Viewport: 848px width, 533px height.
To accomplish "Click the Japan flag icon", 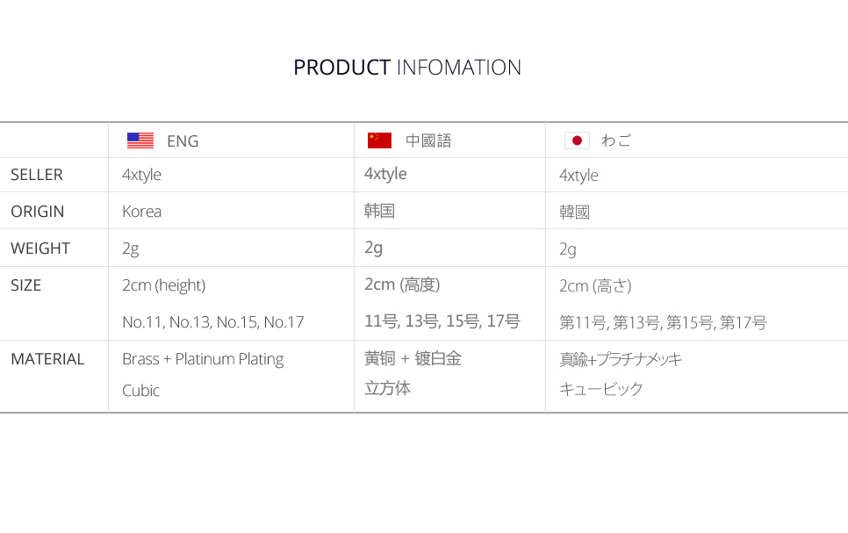I will (577, 140).
